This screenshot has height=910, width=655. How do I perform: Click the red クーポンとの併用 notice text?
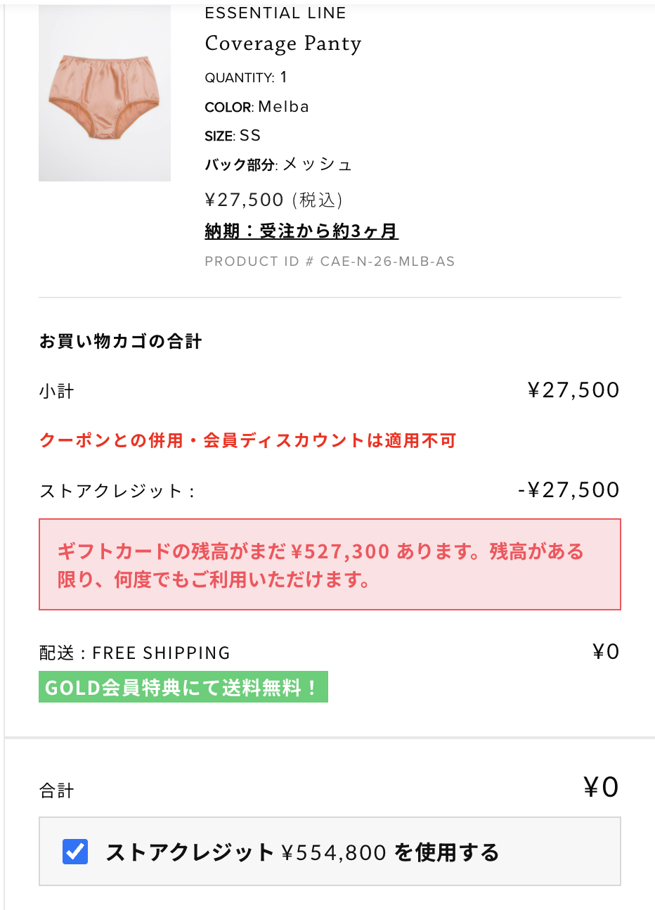pyautogui.click(x=248, y=441)
